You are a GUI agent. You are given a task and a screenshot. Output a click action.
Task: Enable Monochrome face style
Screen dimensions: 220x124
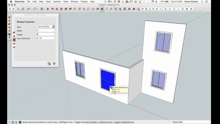pos(191,9)
